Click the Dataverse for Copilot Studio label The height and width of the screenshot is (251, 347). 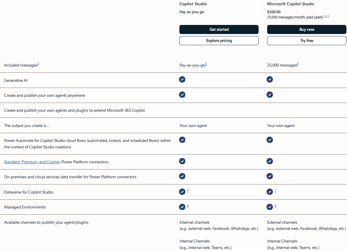click(x=28, y=192)
